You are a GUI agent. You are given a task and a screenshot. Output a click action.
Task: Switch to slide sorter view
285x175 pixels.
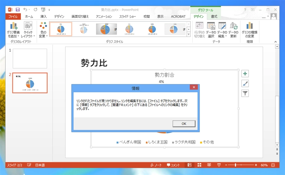(x=199, y=165)
